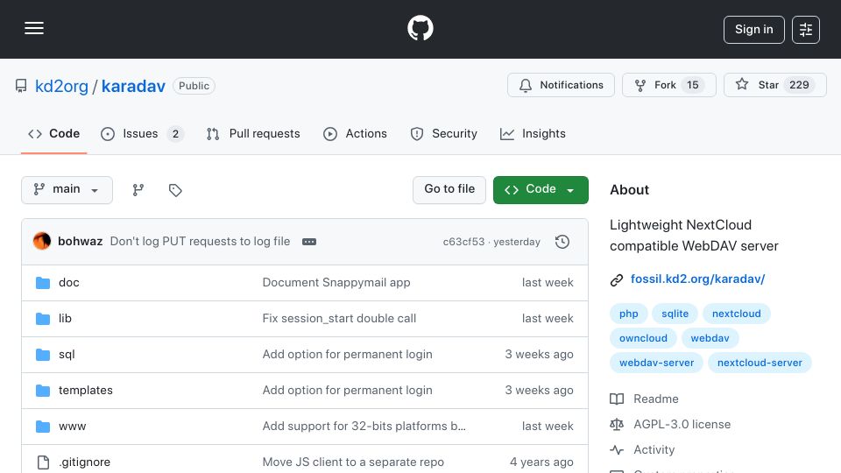Click the repository book icon beside kd2org
Viewport: 841px width, 473px height.
[x=21, y=86]
